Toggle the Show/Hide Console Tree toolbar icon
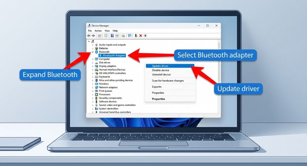 [x=100, y=36]
